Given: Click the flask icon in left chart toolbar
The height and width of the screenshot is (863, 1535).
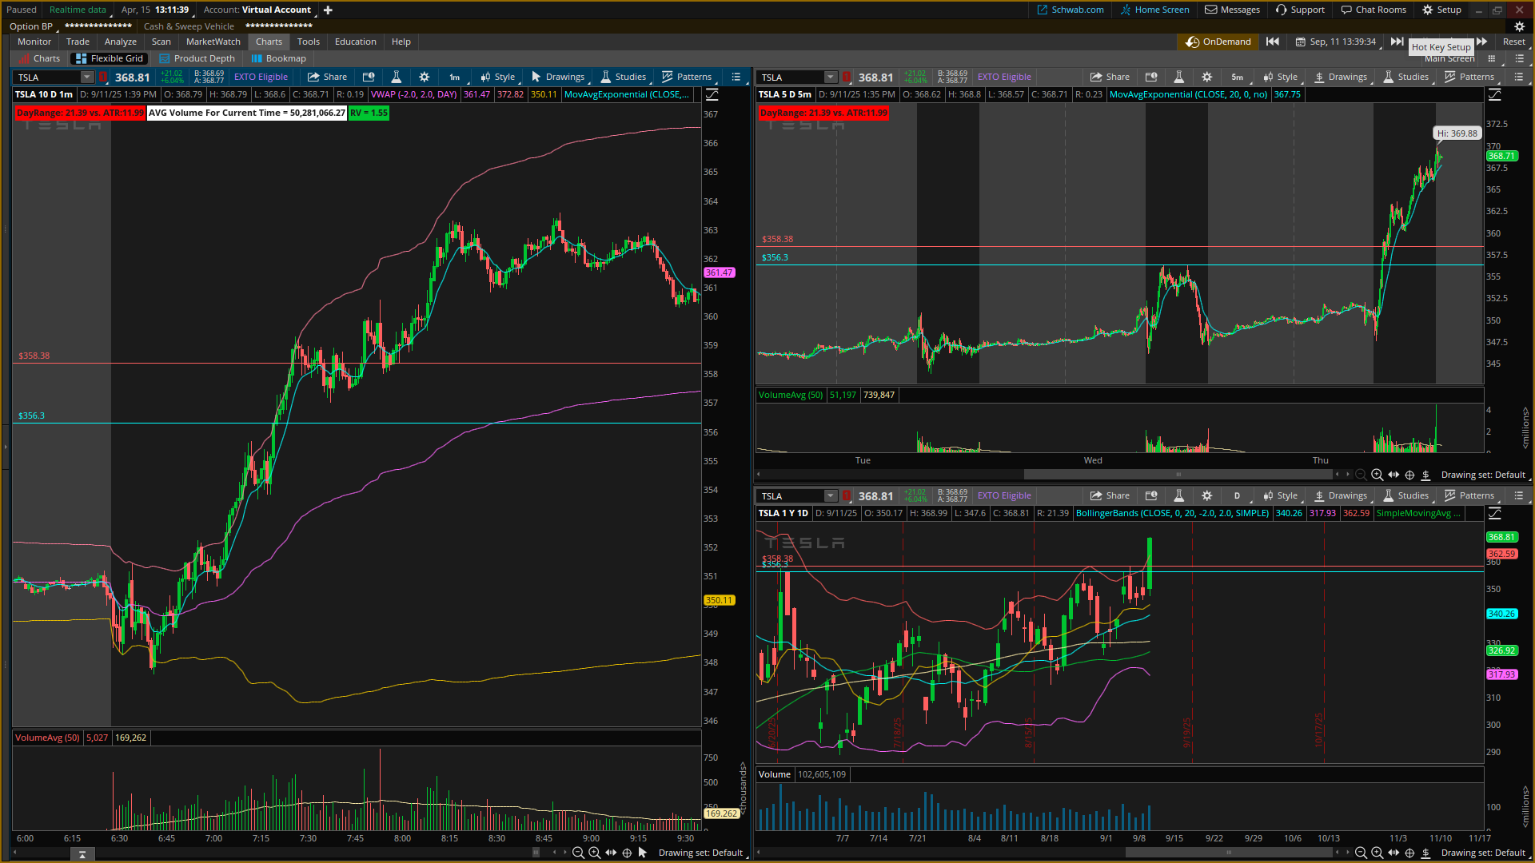Looking at the screenshot, I should coord(396,78).
